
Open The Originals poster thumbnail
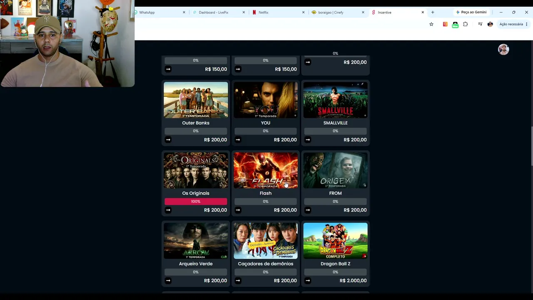pos(196,170)
